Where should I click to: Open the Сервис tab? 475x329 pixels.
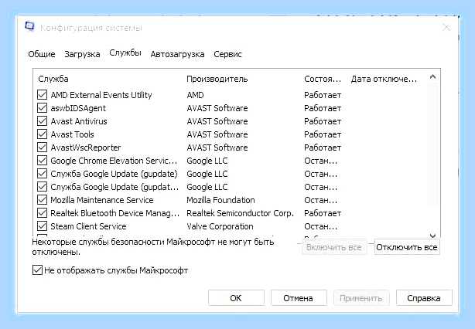(227, 54)
